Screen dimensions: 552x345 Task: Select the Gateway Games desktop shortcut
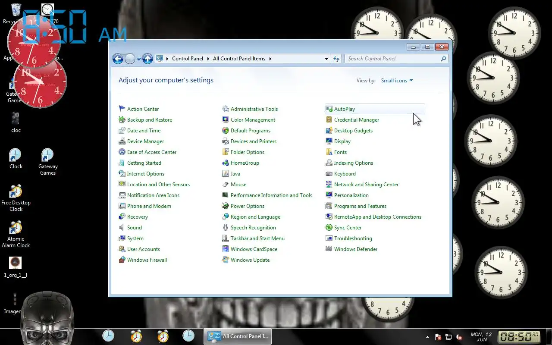[48, 162]
